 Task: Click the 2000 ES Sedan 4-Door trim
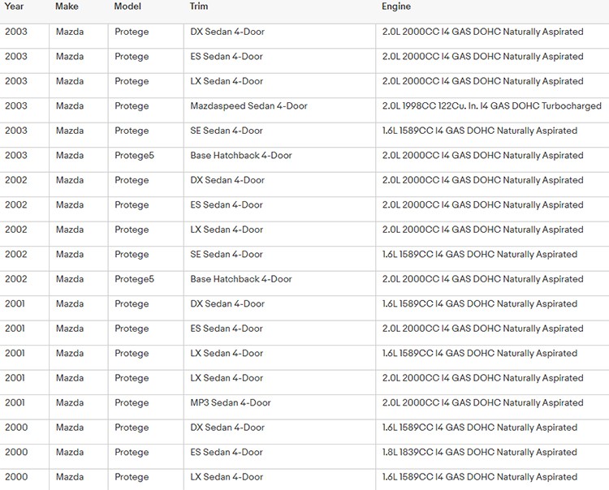coord(227,453)
